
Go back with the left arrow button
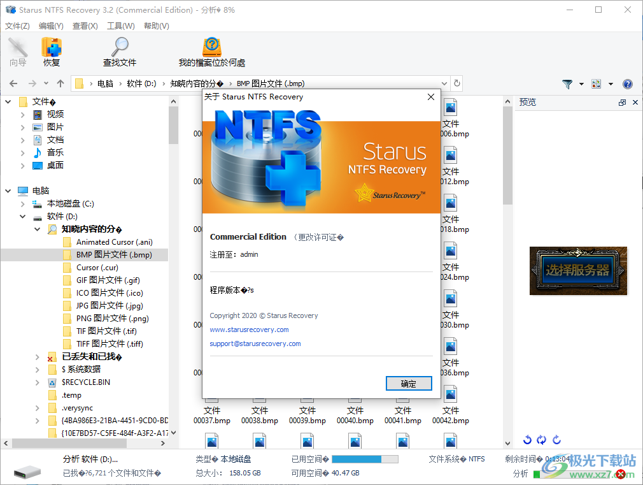(13, 83)
